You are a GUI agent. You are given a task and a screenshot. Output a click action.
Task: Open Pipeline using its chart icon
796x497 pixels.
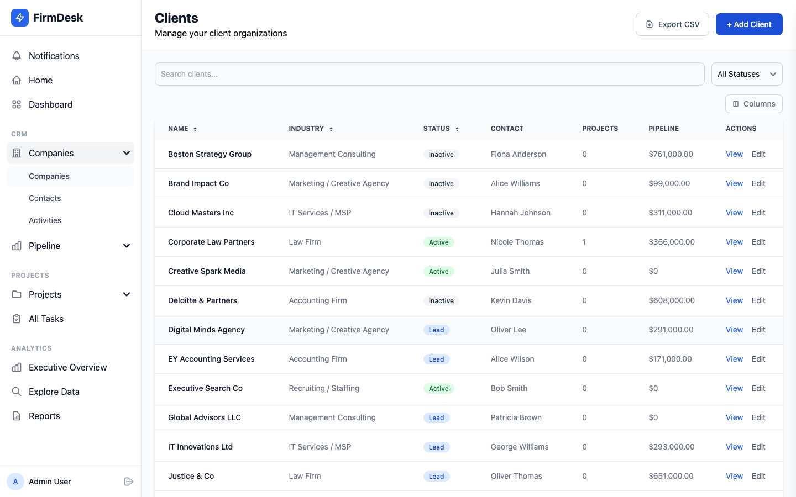click(17, 246)
